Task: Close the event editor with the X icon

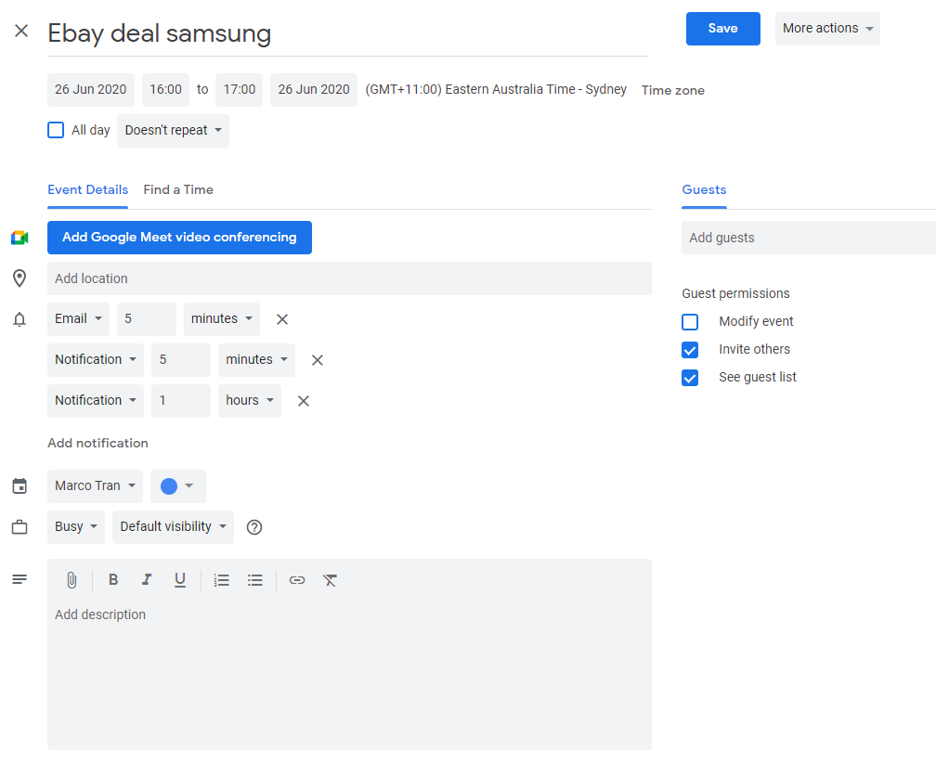Action: [21, 31]
